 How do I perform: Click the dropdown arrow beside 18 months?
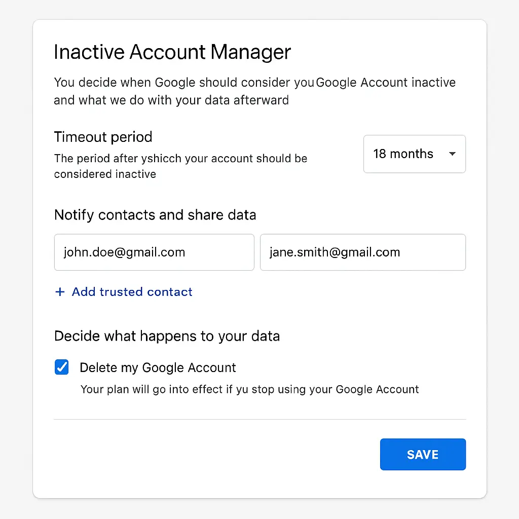point(452,154)
